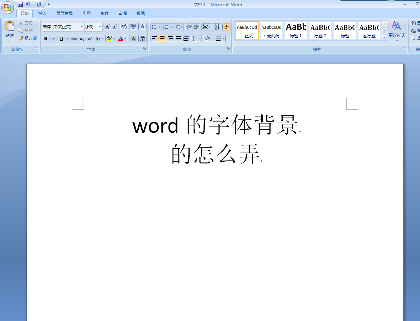420x321 pixels.
Task: Open the line spacing menu
Action: [196, 38]
